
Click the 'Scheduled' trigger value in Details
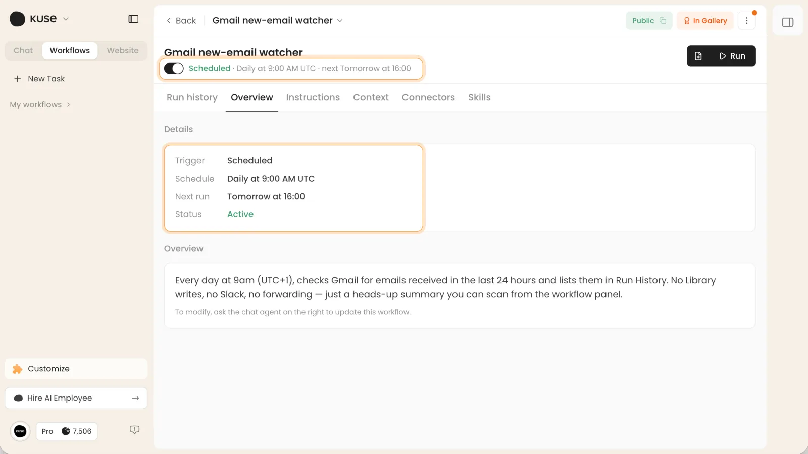click(249, 160)
